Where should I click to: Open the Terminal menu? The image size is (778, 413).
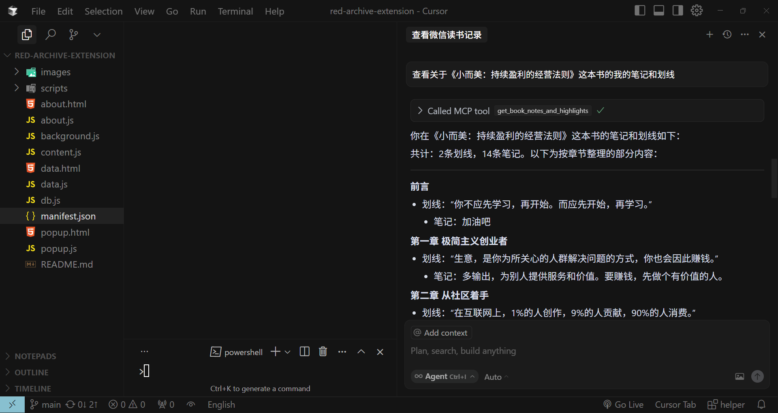click(235, 11)
